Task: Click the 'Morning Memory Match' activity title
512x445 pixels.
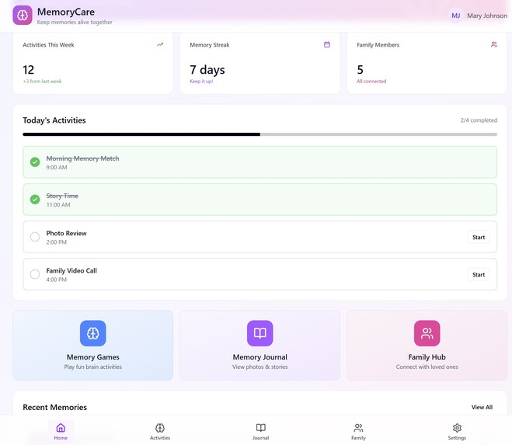Action: [82, 158]
